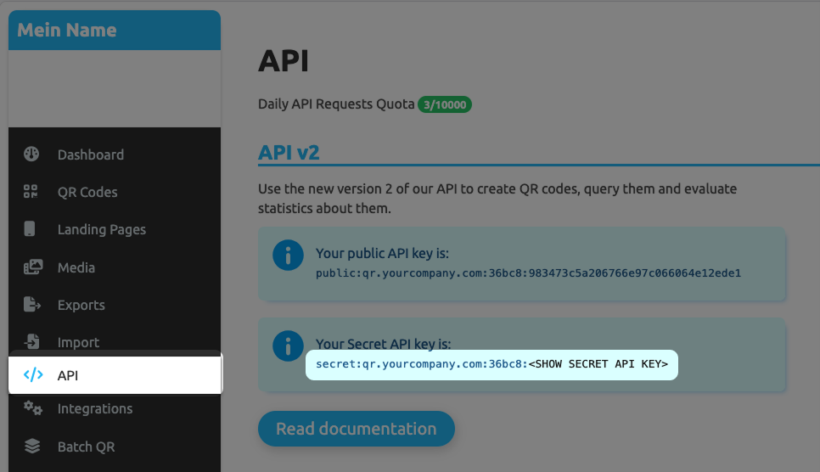Click the QR Codes grid icon

[31, 192]
